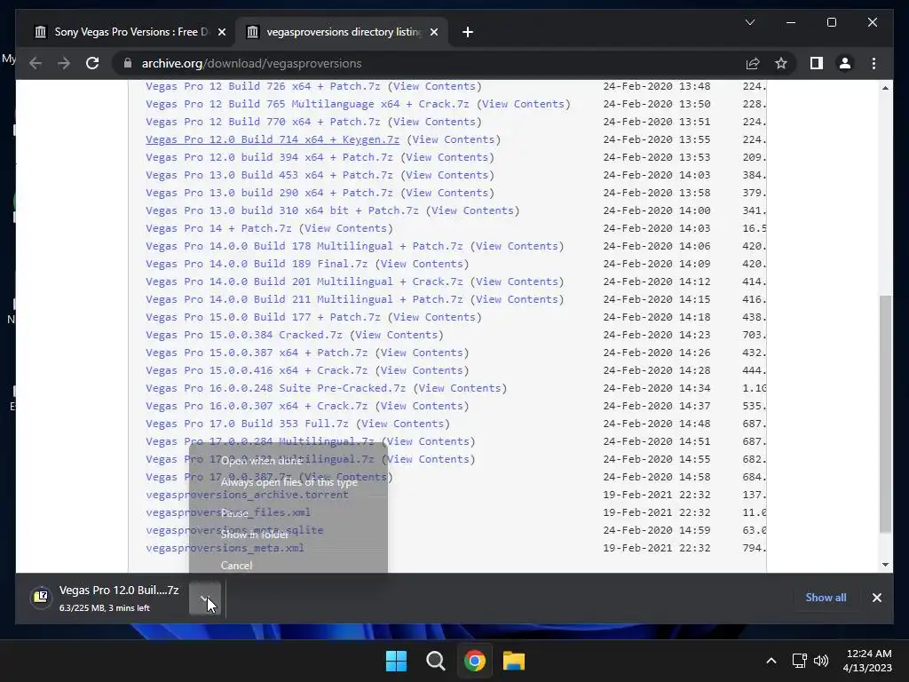
Task: Open the Chrome profile menu
Action: pyautogui.click(x=845, y=63)
